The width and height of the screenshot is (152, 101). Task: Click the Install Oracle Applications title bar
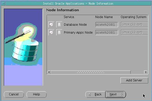(78, 4)
